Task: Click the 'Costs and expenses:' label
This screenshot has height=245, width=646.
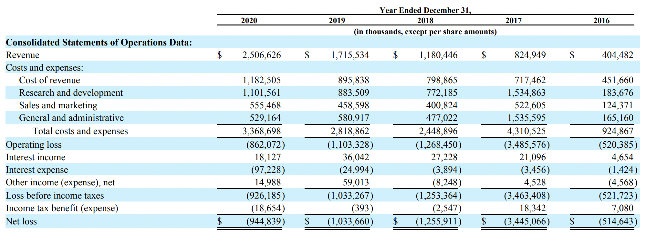Action: [45, 68]
